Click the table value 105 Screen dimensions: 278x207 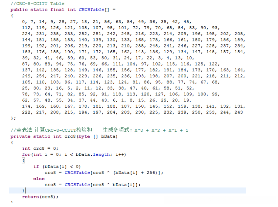click(x=26, y=82)
